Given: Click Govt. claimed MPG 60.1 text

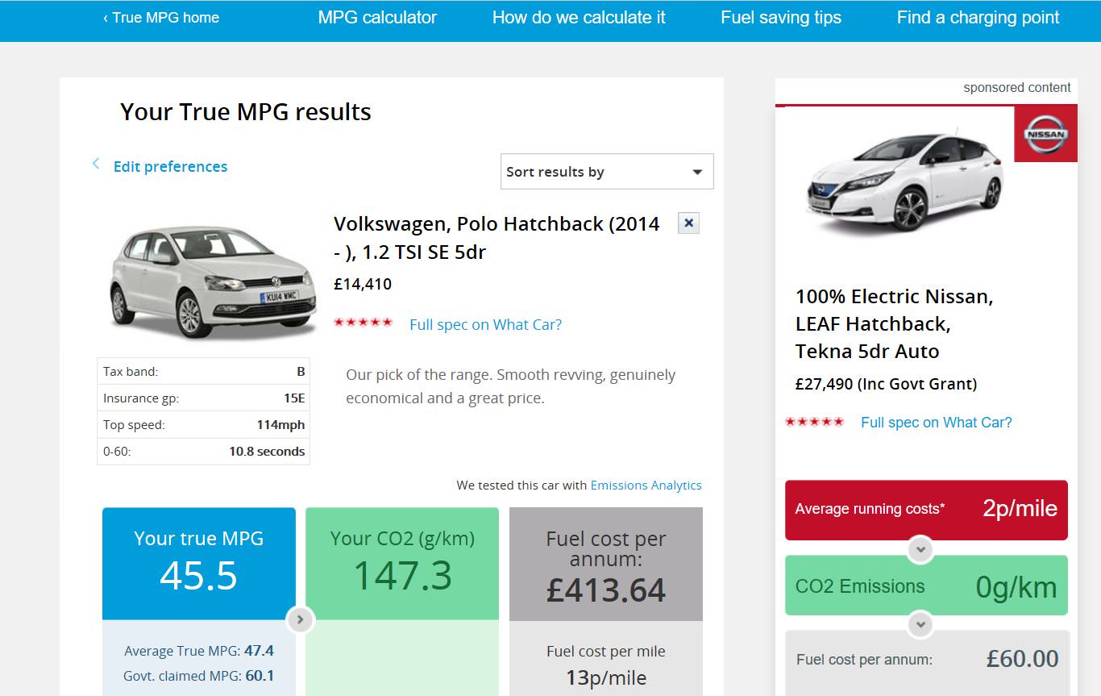Looking at the screenshot, I should click(x=199, y=676).
